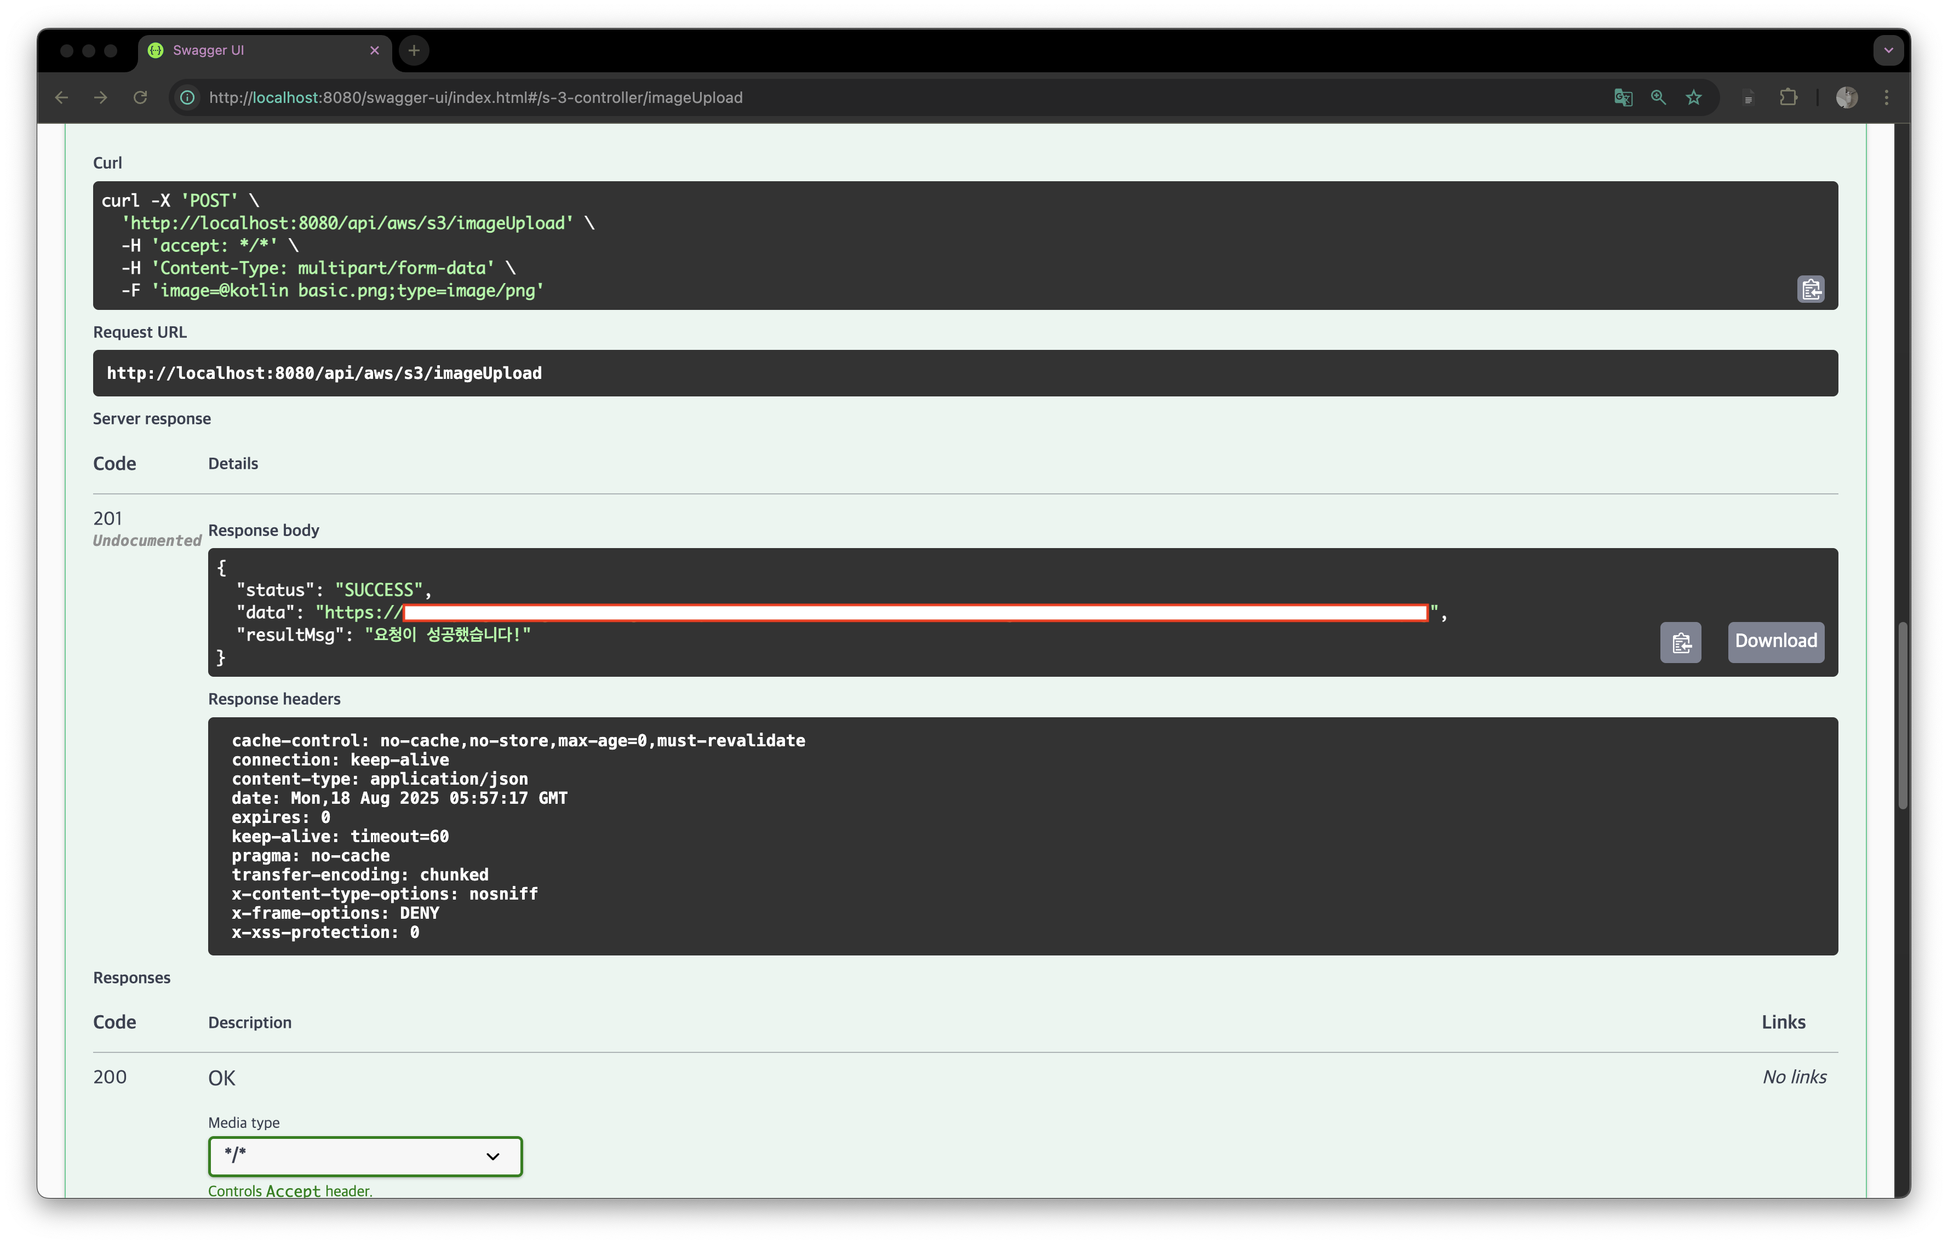Screen dimensions: 1948x1244
Task: Expand the tab search chevron
Action: coord(1888,50)
